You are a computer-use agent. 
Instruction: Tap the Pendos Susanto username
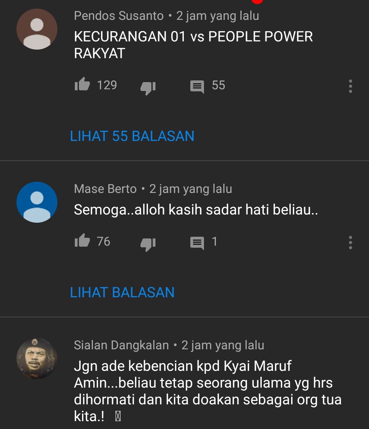[x=119, y=16]
